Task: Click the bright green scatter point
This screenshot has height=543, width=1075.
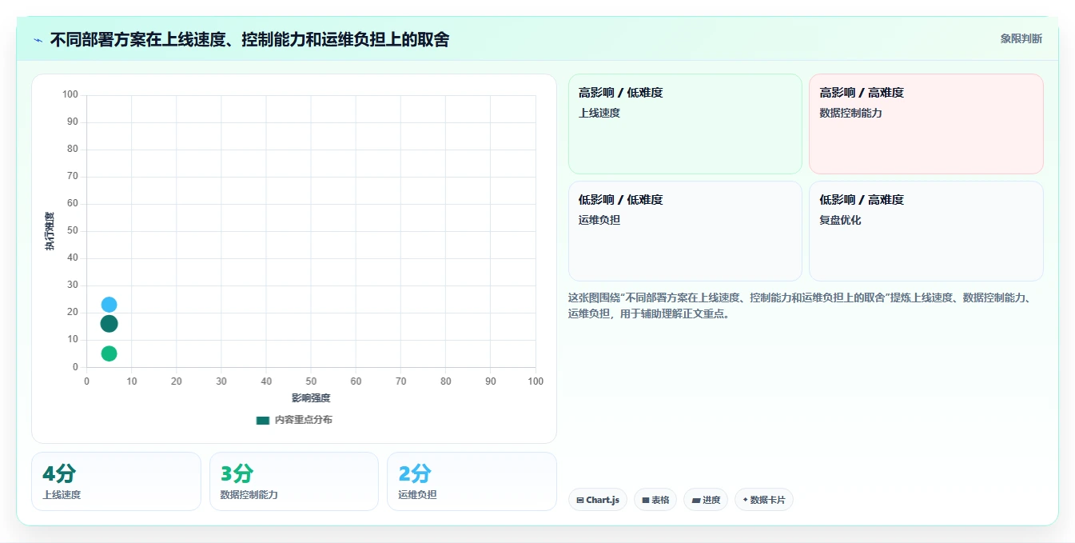Action: click(109, 353)
